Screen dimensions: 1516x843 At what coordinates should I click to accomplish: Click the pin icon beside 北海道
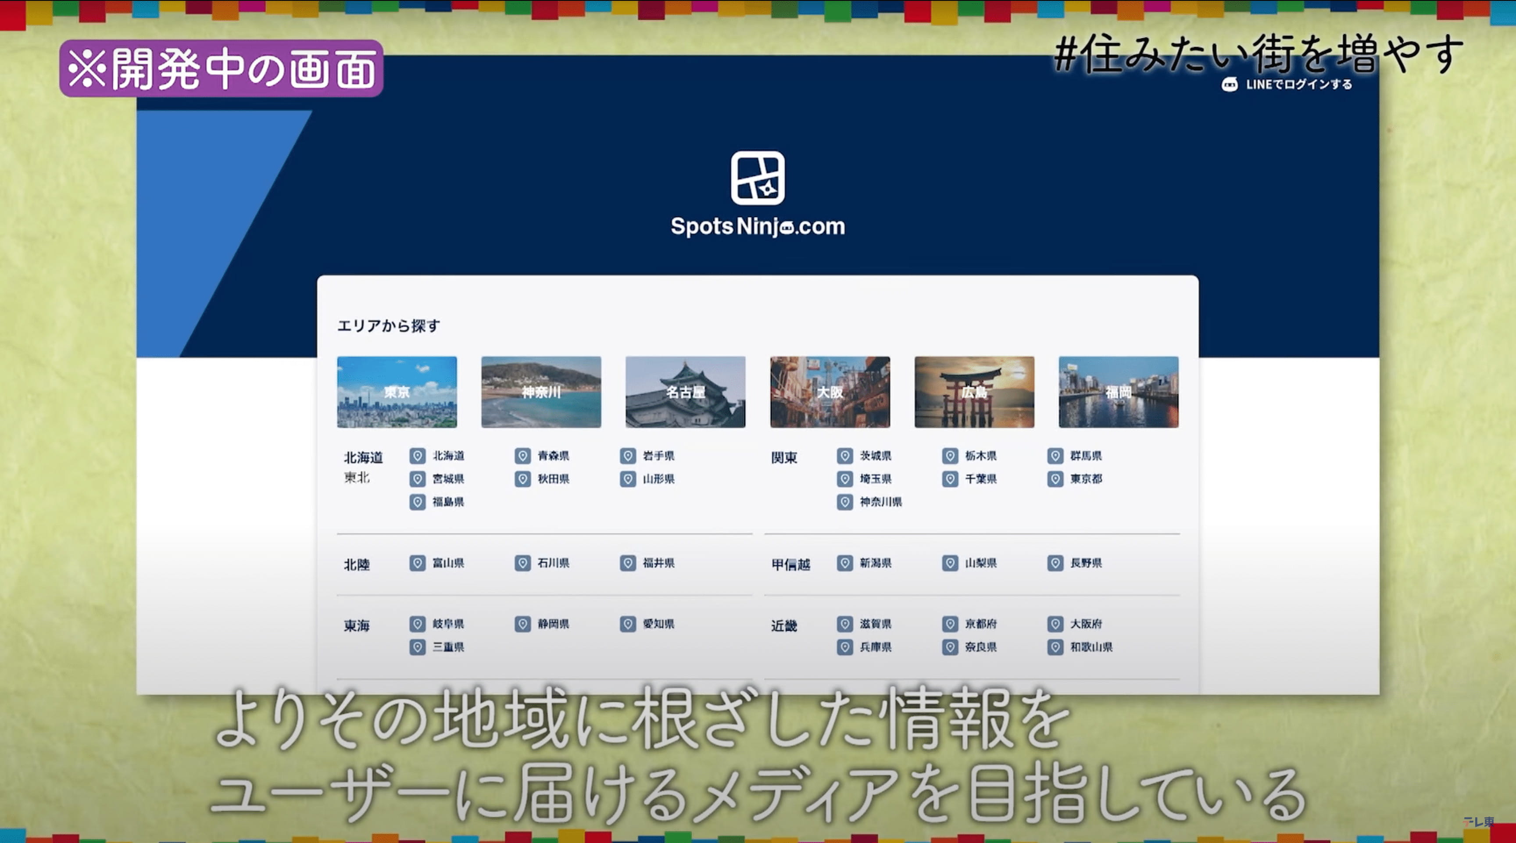pos(417,456)
